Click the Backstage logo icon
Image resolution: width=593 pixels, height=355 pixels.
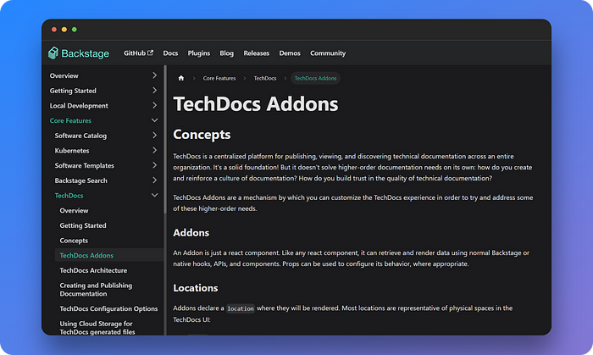53,53
